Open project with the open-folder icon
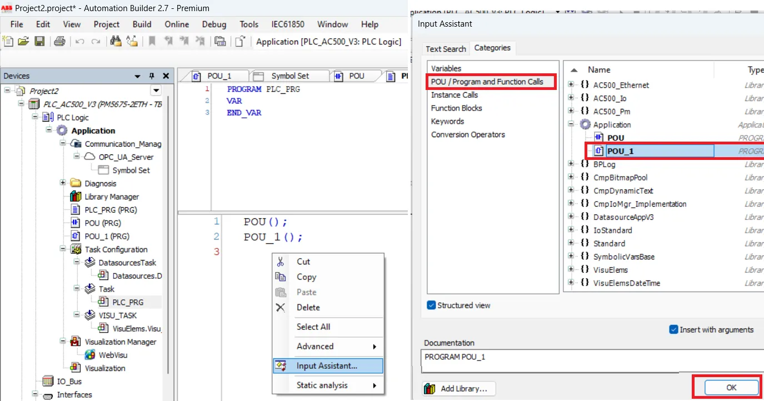 pyautogui.click(x=23, y=41)
